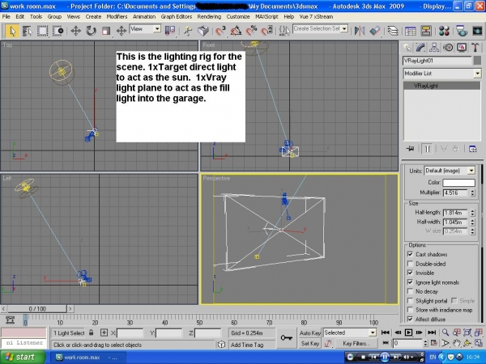Screen dimensions: 486x364
Task: Toggle the Angle Snap icon
Action: (236, 31)
